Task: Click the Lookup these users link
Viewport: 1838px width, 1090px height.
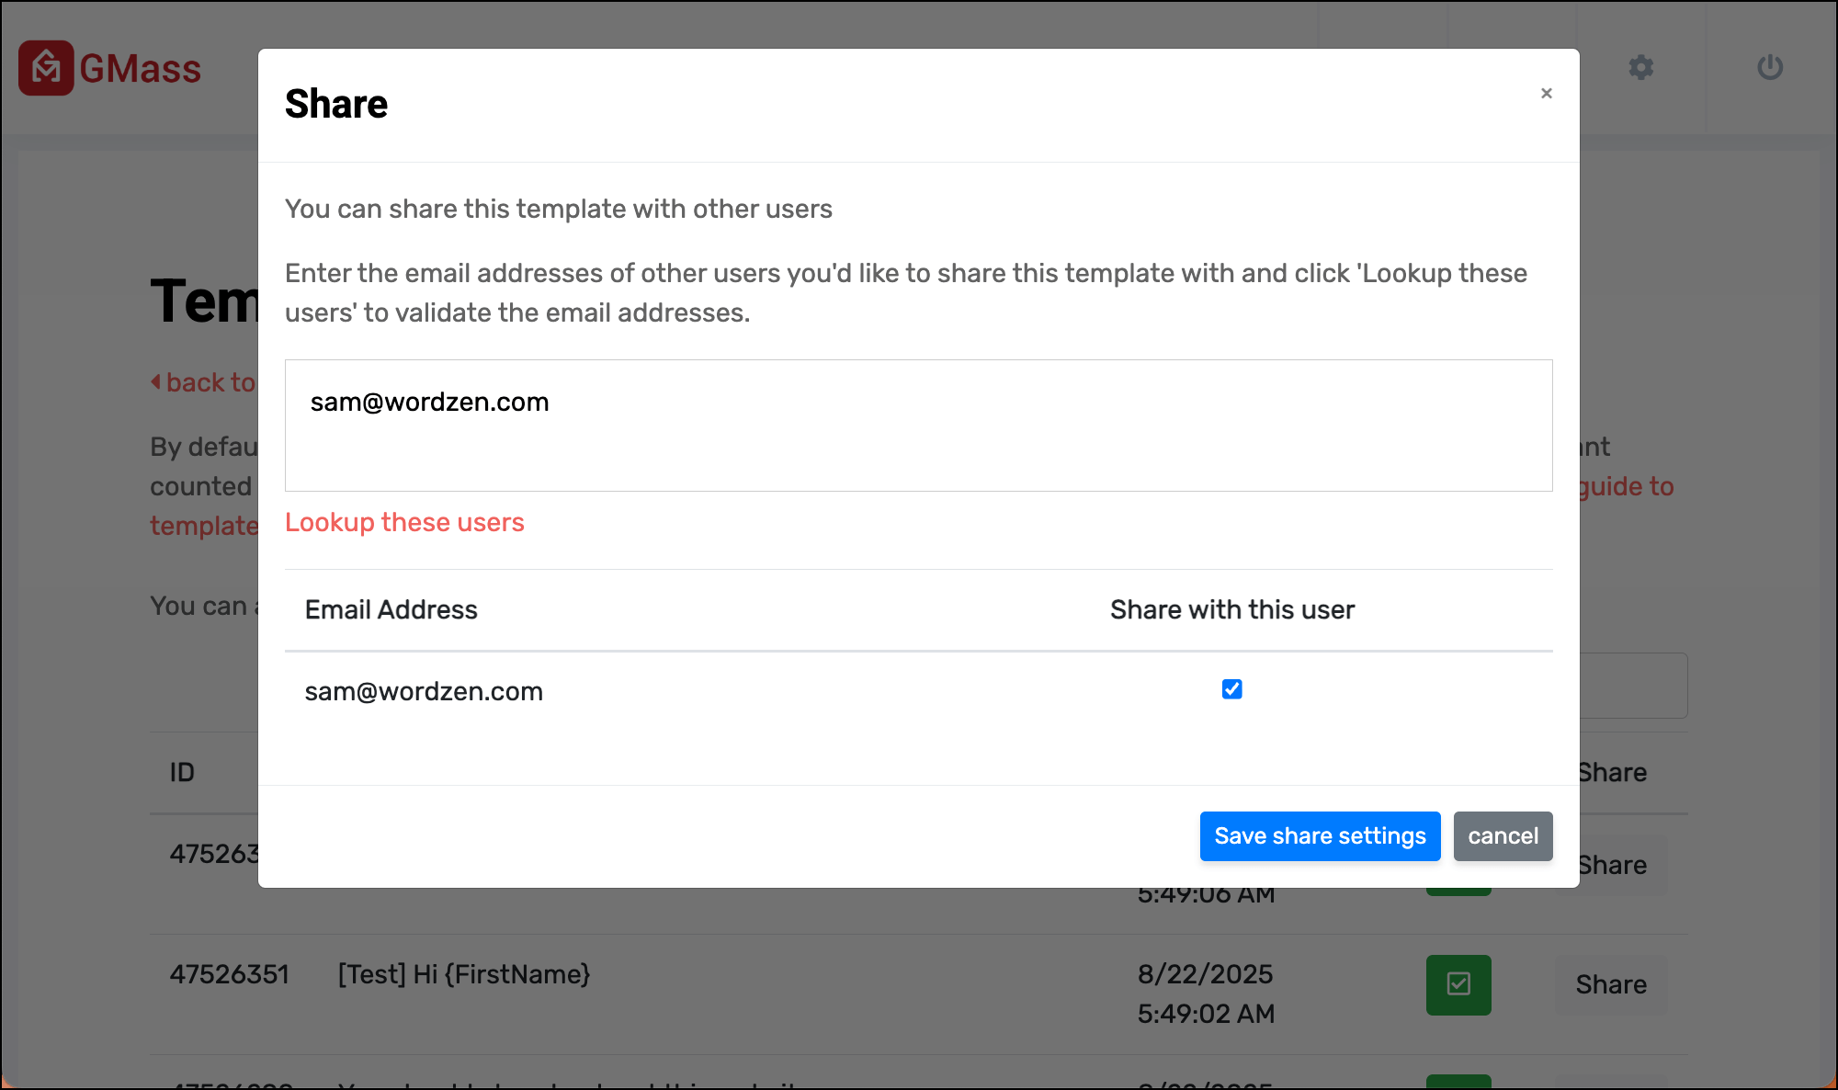Action: pyautogui.click(x=404, y=522)
